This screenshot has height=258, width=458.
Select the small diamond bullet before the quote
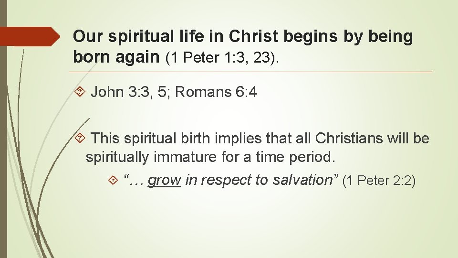(113, 180)
